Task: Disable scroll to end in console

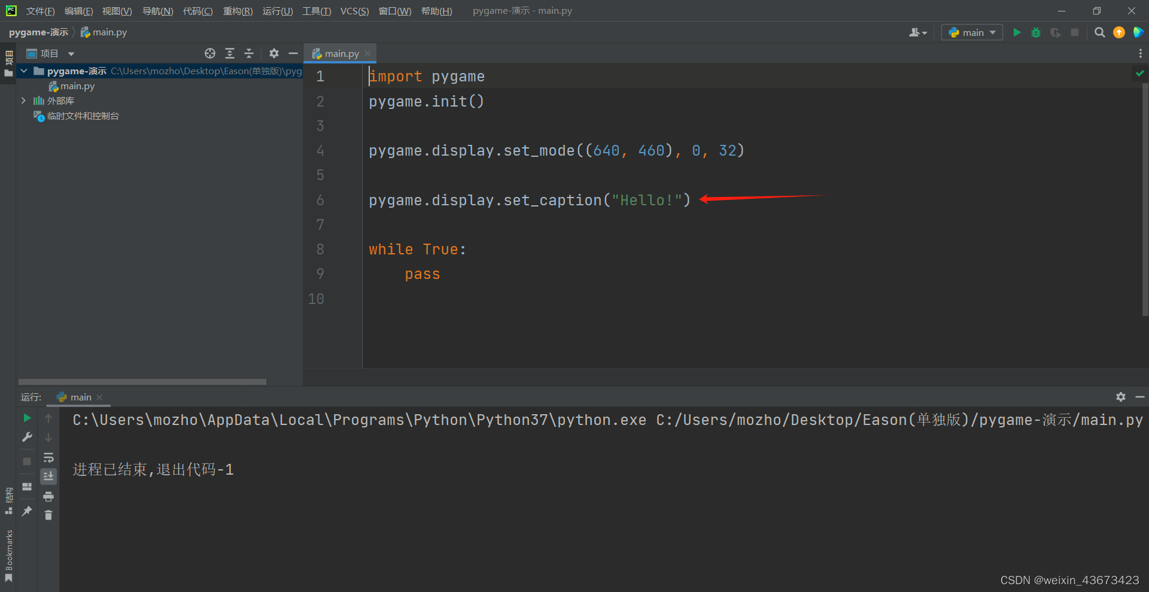Action: click(48, 476)
